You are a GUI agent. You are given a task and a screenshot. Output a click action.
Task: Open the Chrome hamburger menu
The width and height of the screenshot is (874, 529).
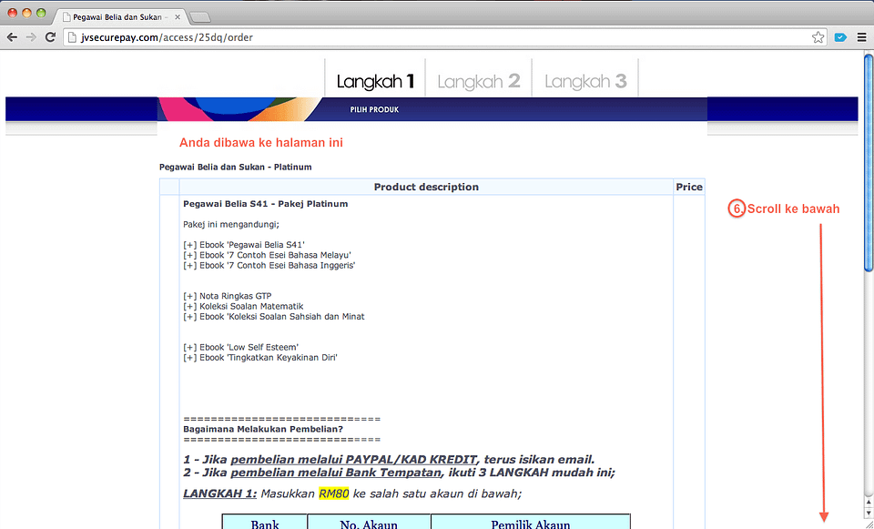[862, 37]
